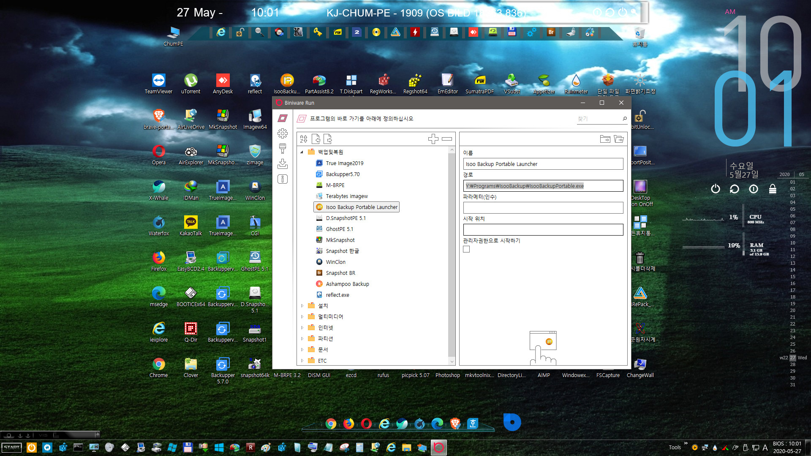Click the export file icon in tree toolbar
Screen dimensions: 811x456
tap(328, 139)
